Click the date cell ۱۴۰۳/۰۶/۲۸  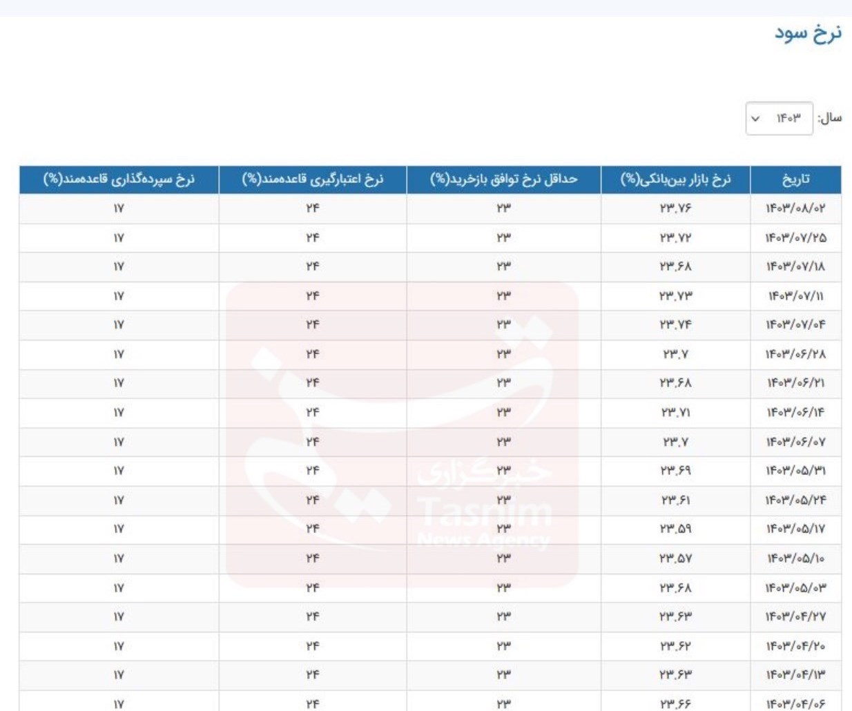795,354
